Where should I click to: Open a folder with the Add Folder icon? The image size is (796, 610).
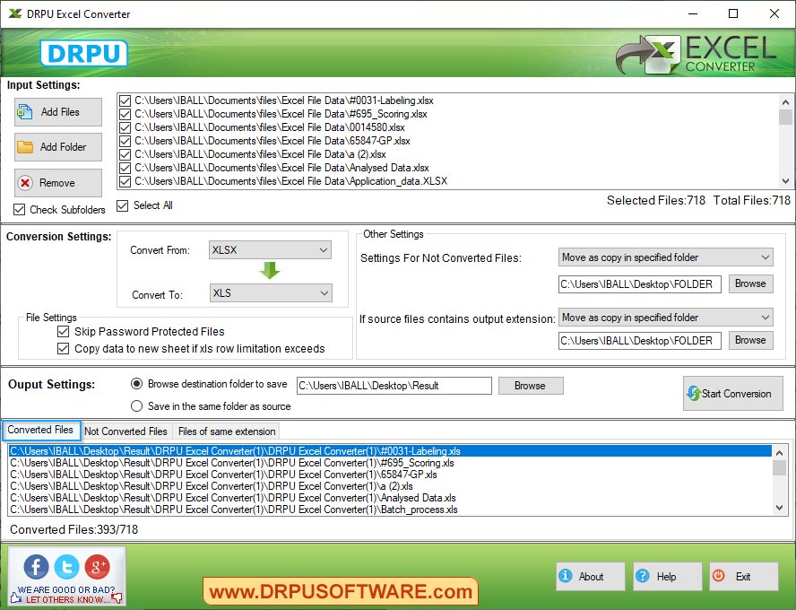pos(27,146)
